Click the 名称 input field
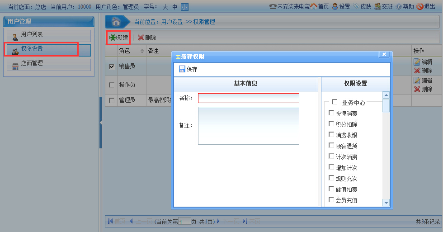 [248, 98]
